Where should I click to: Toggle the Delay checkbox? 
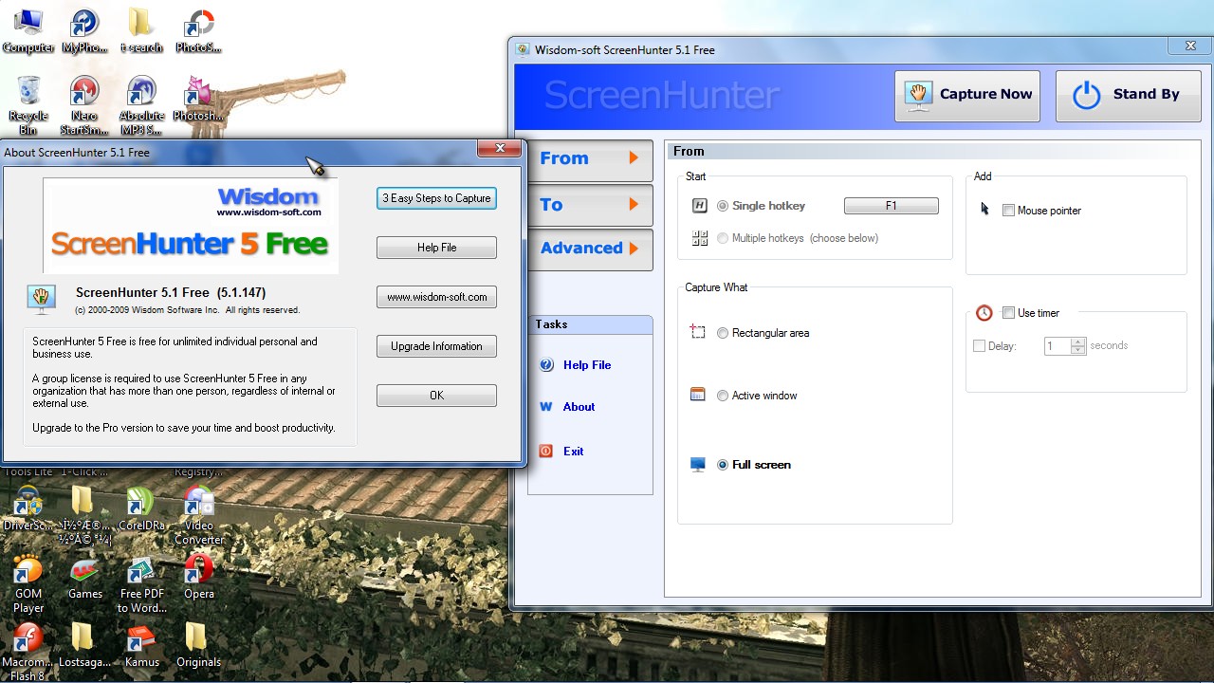[x=980, y=346]
